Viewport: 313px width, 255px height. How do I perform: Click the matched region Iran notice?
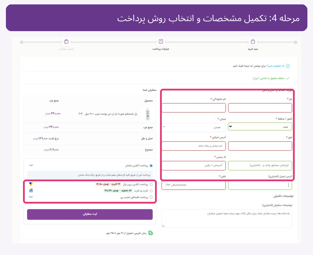tap(268, 78)
